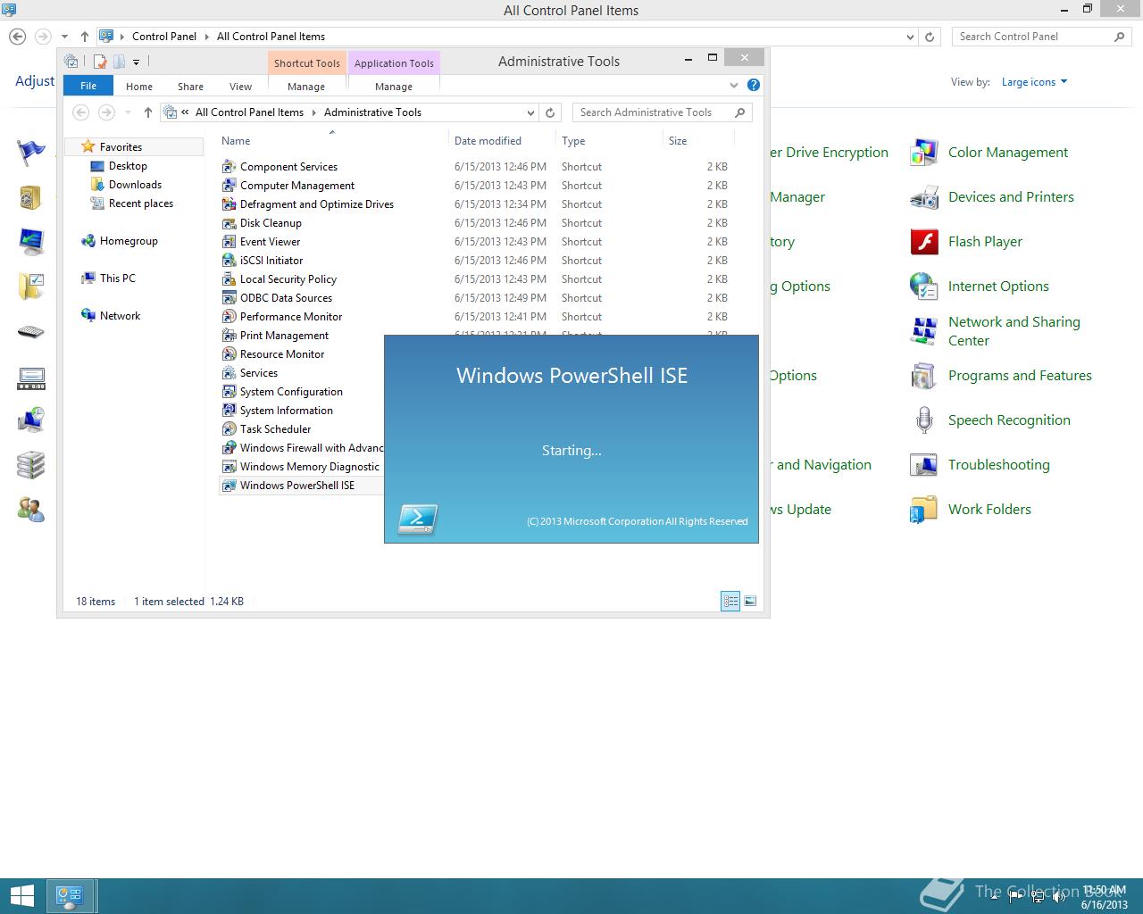Open the File ribbon tab
The width and height of the screenshot is (1143, 914).
point(88,86)
